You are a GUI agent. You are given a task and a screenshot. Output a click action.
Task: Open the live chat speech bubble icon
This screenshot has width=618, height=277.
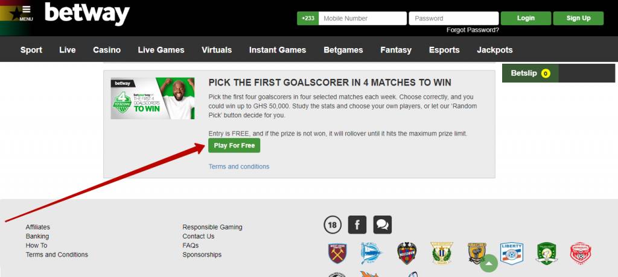point(382,225)
